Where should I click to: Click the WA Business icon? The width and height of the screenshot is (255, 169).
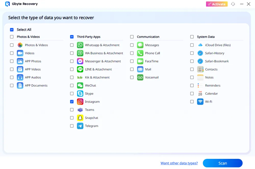[x=80, y=53]
